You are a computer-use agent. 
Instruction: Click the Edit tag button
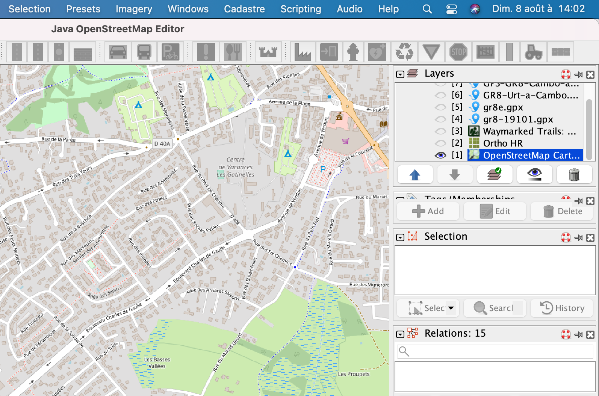495,211
